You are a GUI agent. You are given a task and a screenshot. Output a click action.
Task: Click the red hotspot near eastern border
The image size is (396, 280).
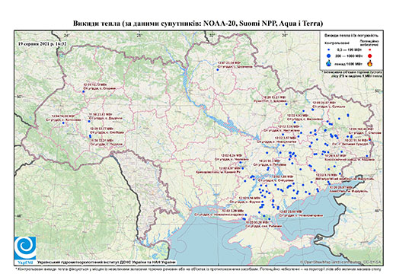click(369, 139)
